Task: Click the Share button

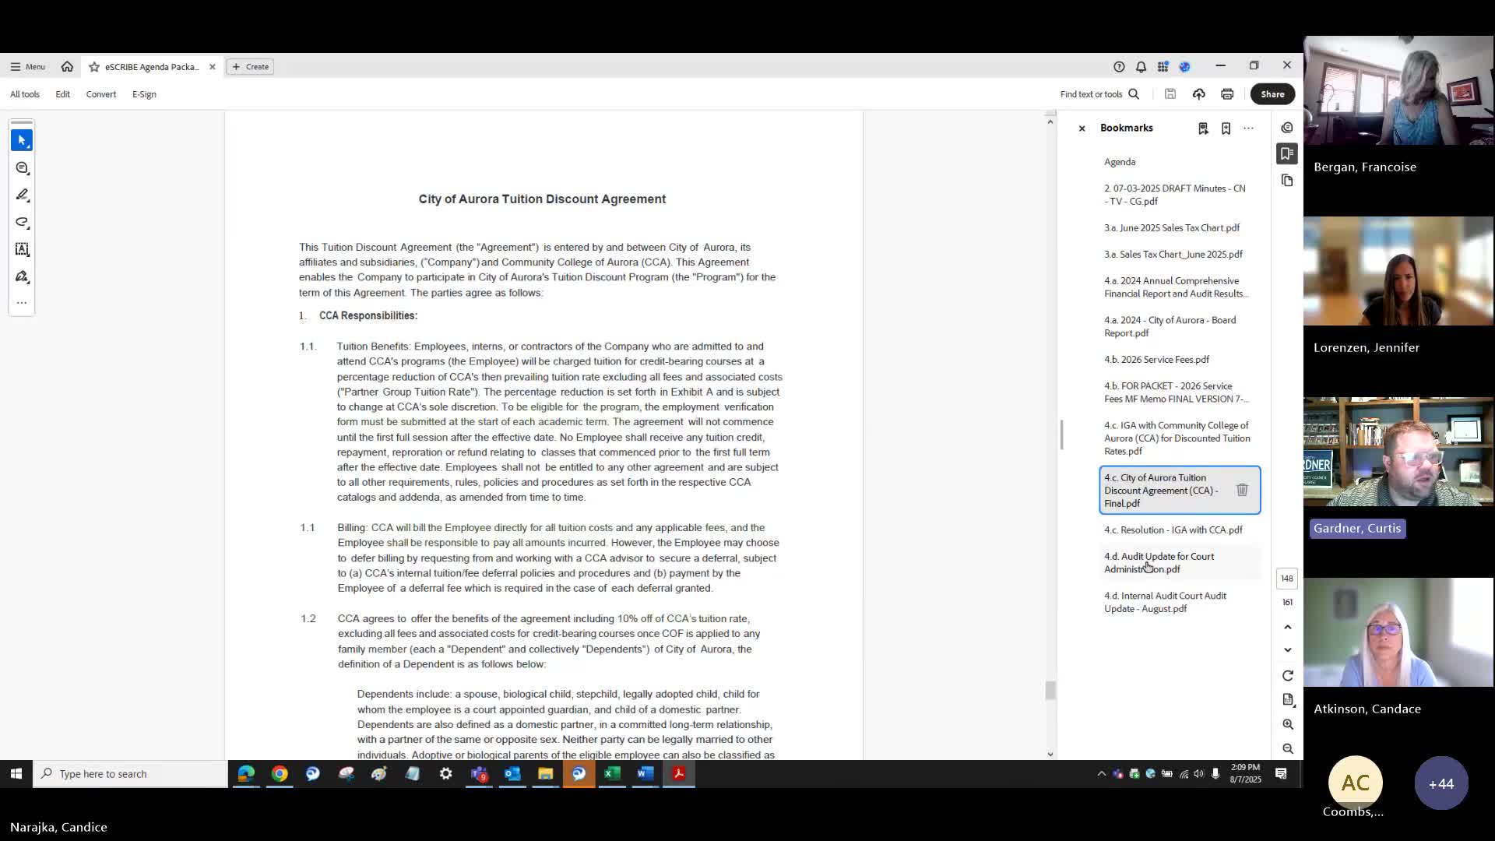Action: pyautogui.click(x=1272, y=94)
